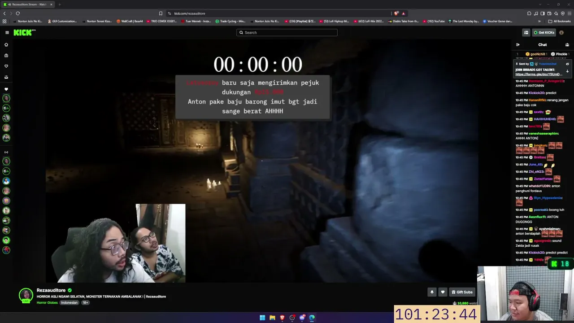Image resolution: width=574 pixels, height=323 pixels.
Task: Select the Indonesian language tag
Action: pos(69,303)
